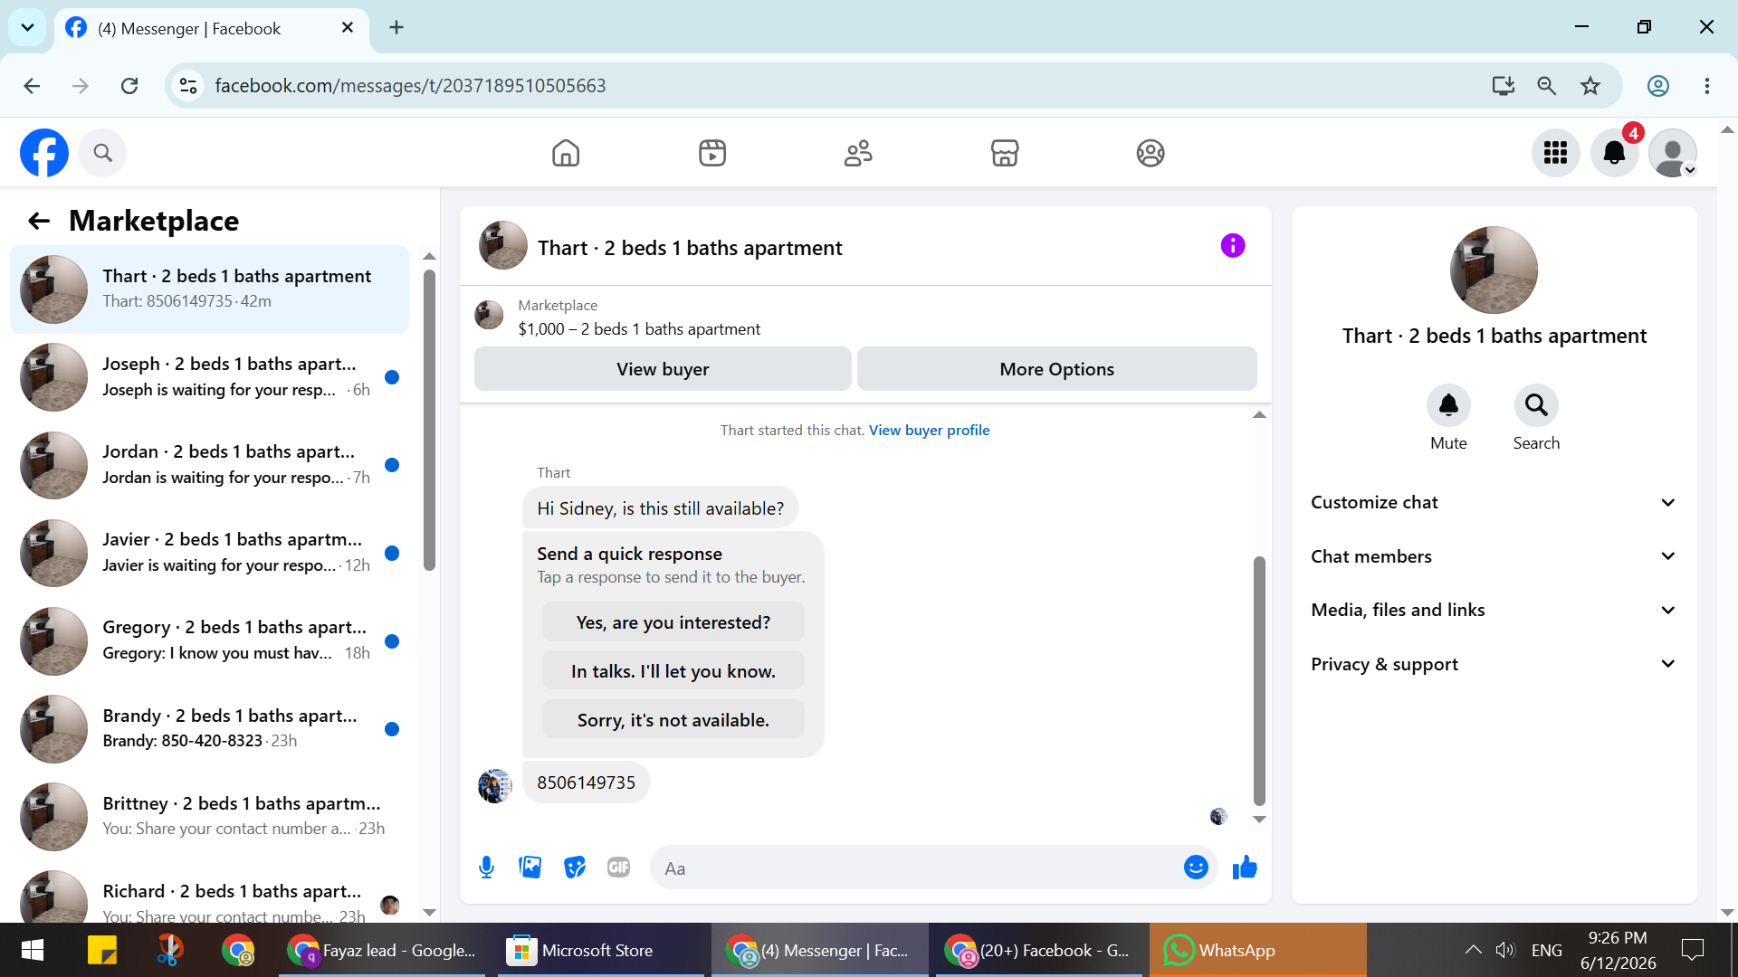Open the Friends icon
Viewport: 1738px width, 977px height.
pos(858,153)
